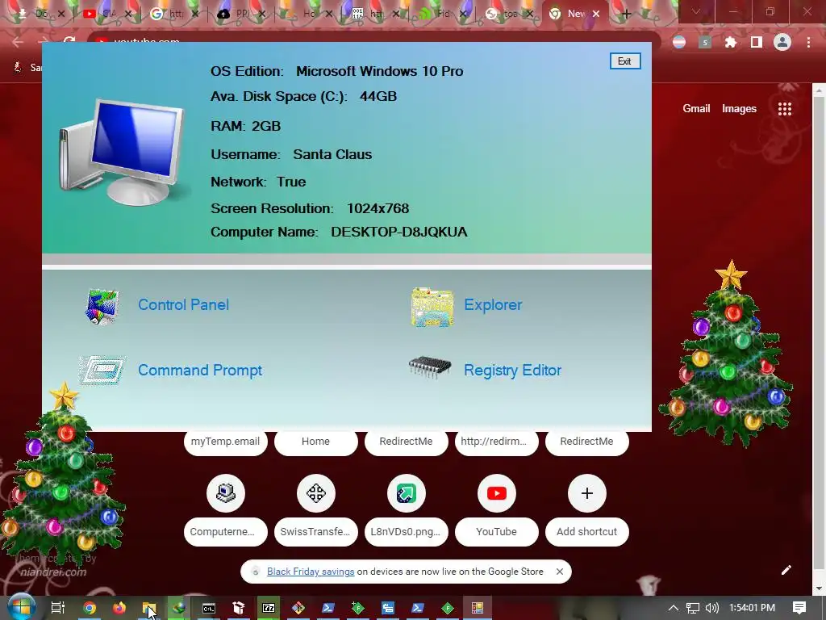
Task: Open the taskbar clock 1:54:01 PM
Action: click(x=753, y=608)
